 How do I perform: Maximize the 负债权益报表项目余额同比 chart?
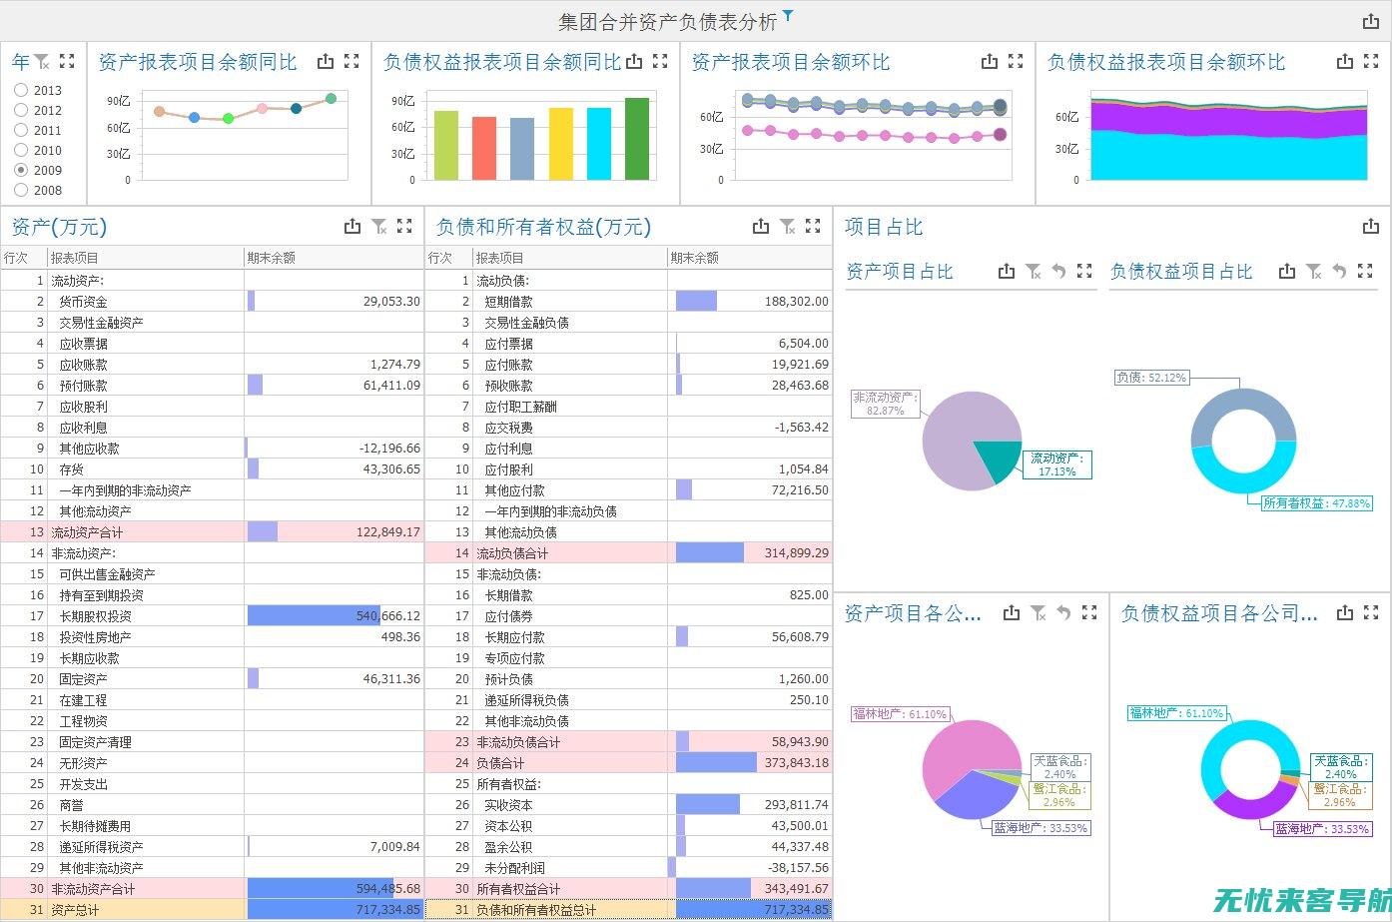tap(660, 61)
